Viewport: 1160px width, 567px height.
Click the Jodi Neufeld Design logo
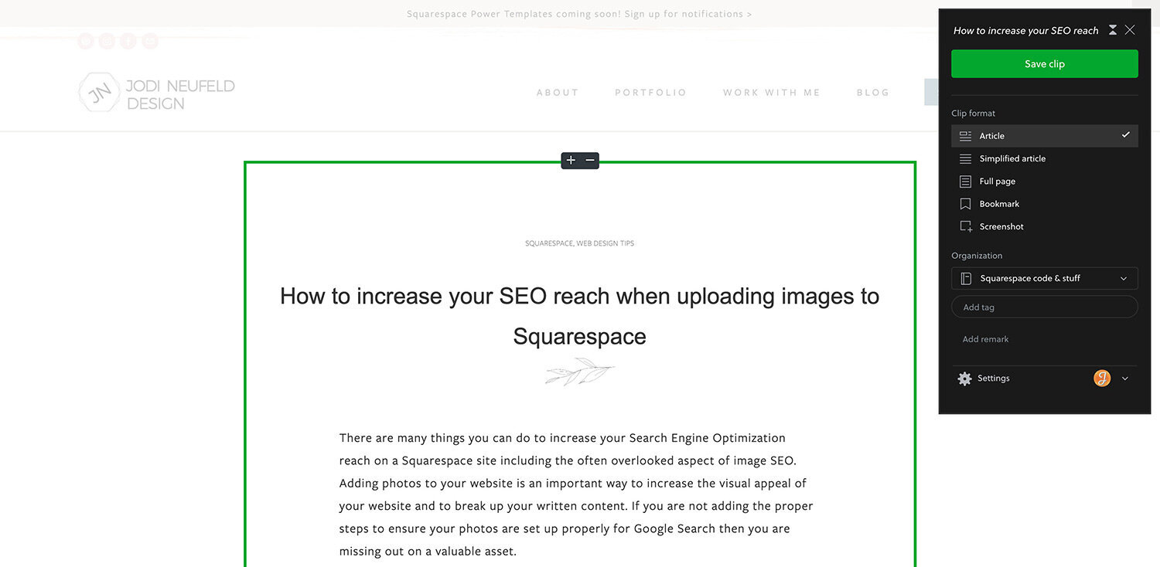157,93
